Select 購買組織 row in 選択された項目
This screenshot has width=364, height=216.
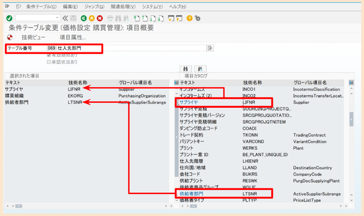pyautogui.click(x=87, y=96)
